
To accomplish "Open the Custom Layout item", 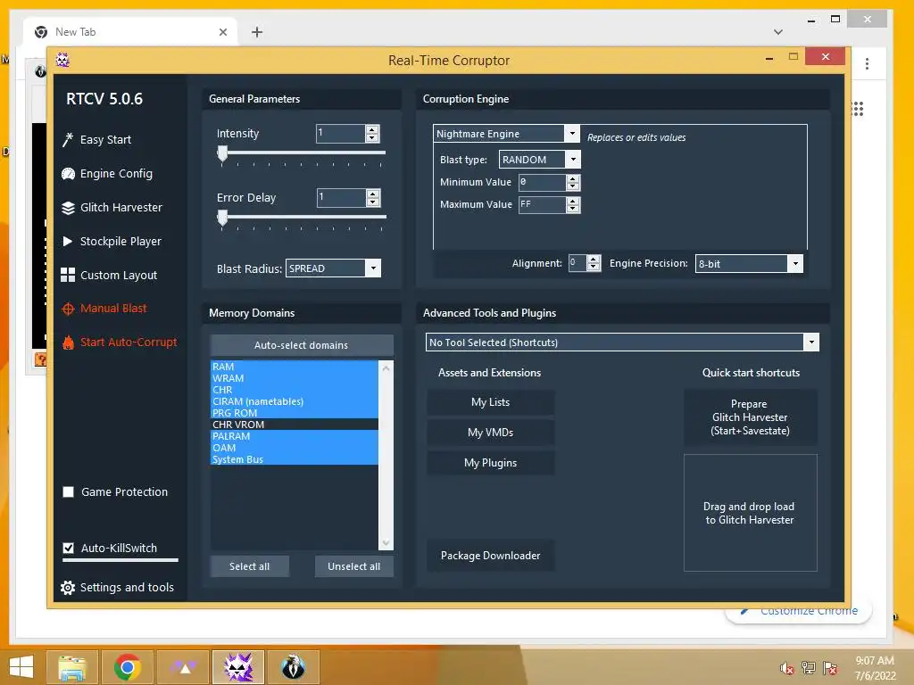I will [x=119, y=275].
